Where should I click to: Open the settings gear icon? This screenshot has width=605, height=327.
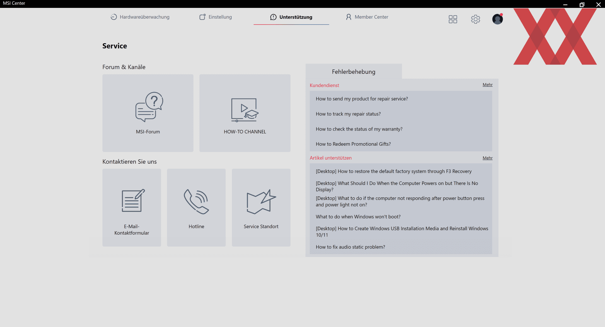click(x=475, y=19)
